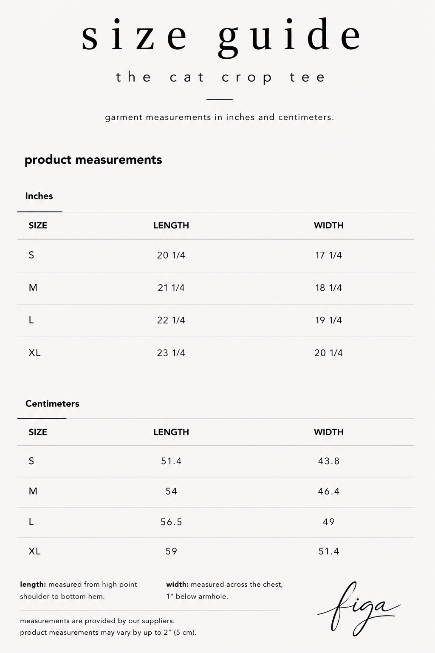
Task: Click the LENGTH header in Inches table
Action: pos(171,225)
